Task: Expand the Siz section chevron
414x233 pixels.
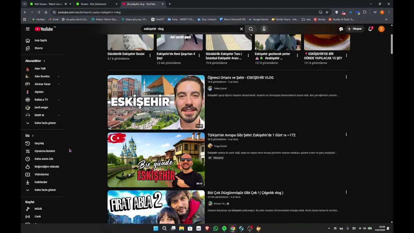Action: click(x=33, y=136)
